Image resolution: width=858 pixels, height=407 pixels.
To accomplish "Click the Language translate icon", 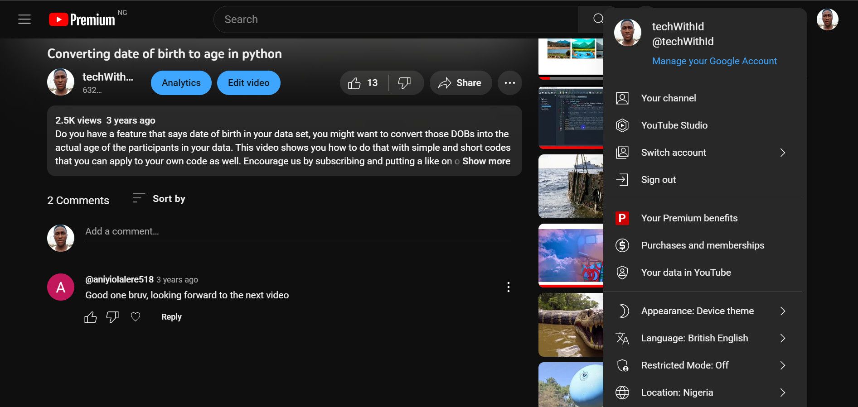I will 622,338.
